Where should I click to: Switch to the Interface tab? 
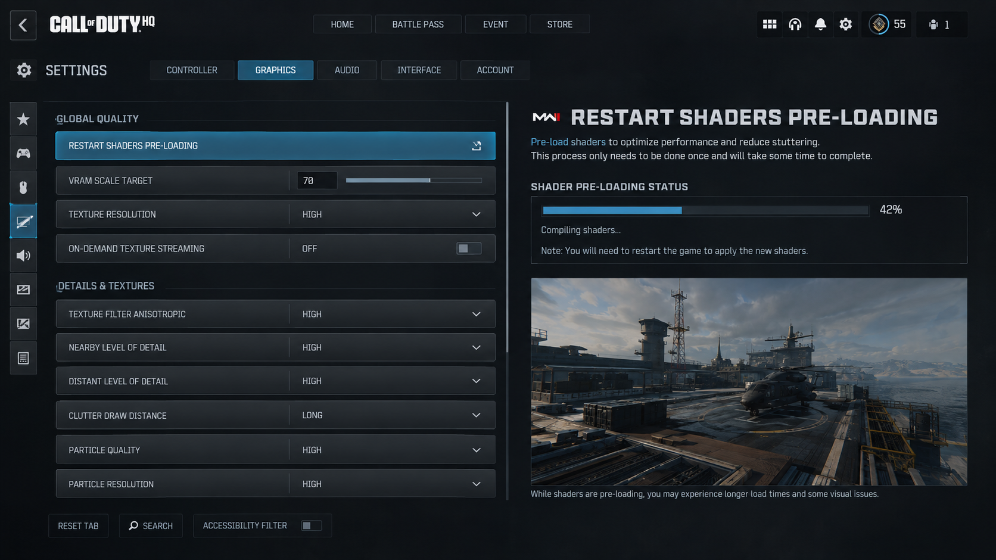(419, 70)
